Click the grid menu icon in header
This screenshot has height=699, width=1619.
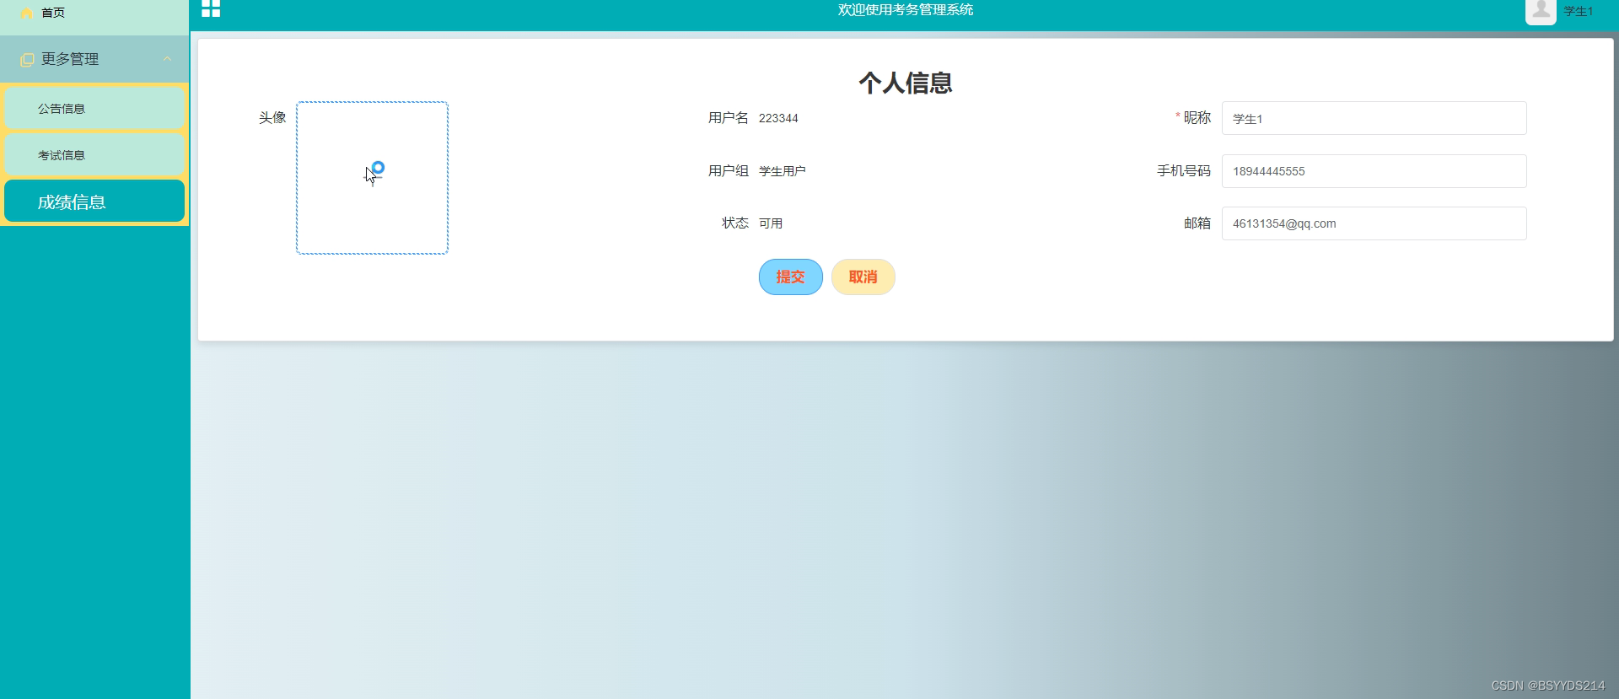211,8
